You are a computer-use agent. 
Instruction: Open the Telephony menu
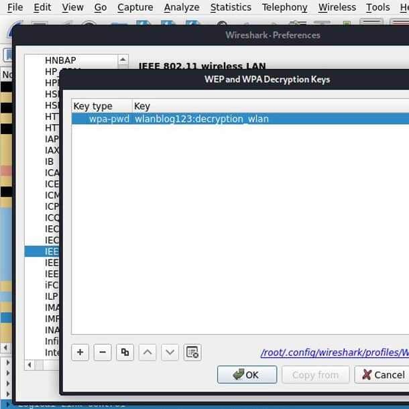284,7
